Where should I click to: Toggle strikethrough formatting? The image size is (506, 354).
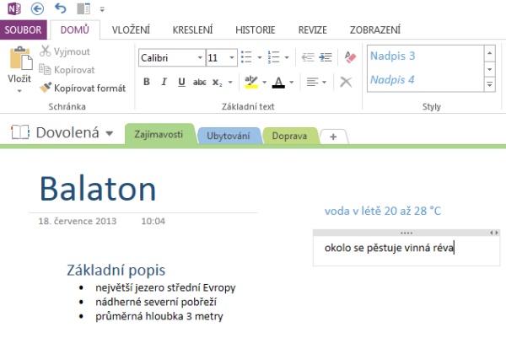tap(199, 83)
